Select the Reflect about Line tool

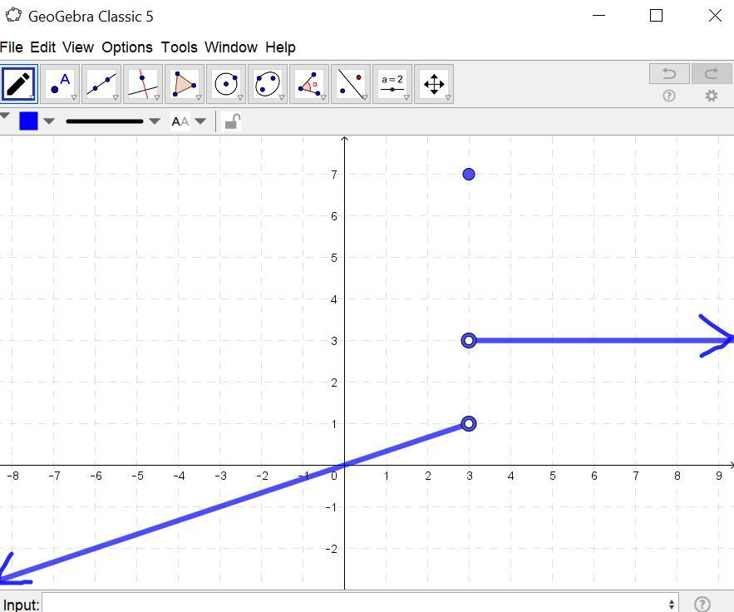click(x=351, y=84)
